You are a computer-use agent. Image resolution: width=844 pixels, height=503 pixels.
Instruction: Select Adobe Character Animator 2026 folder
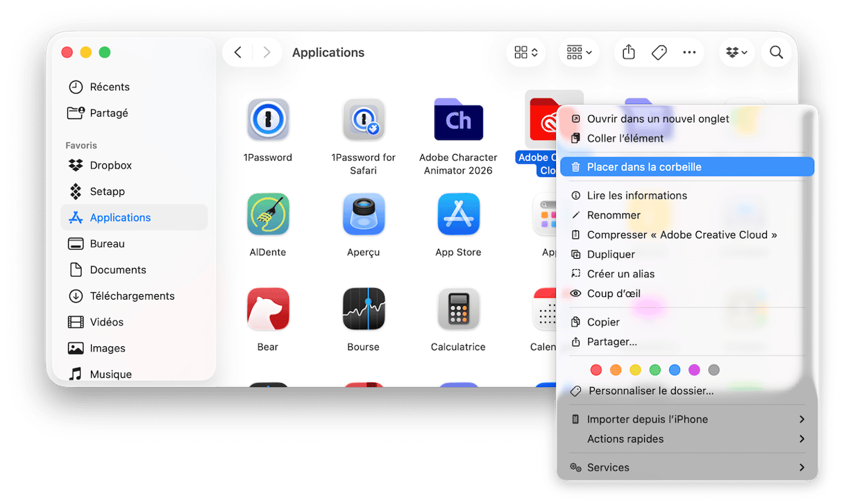[x=458, y=119]
